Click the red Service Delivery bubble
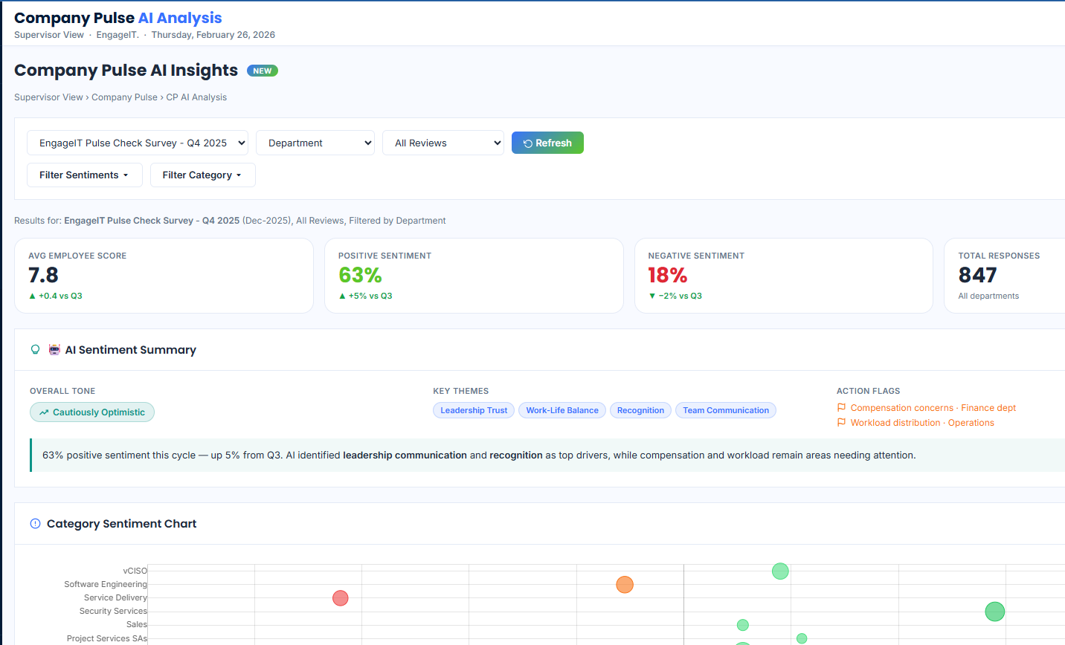Screen dimensions: 1065x645 (341, 598)
